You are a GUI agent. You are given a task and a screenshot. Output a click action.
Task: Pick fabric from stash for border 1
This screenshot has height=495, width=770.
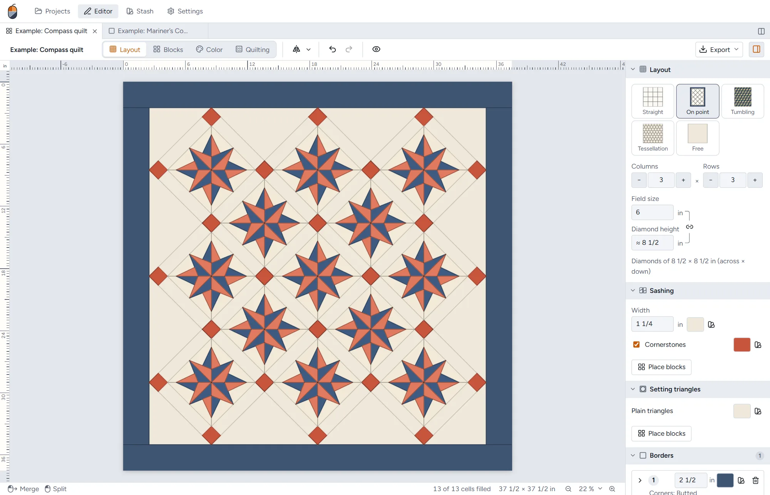[741, 480]
